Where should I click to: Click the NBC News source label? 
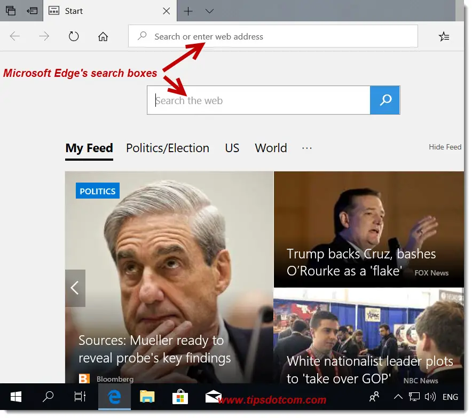pyautogui.click(x=421, y=381)
